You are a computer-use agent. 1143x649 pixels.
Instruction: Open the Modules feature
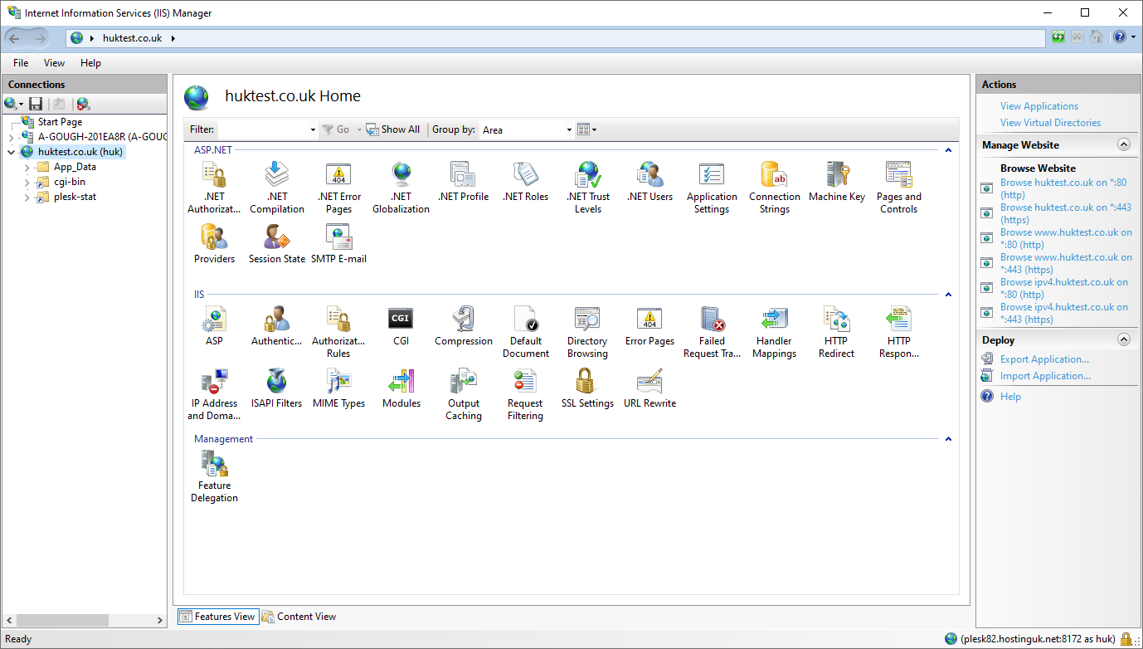[x=401, y=388]
